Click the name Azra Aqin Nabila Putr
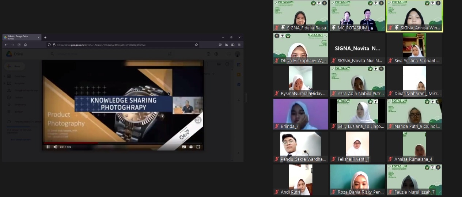The height and width of the screenshot is (197, 462). (360, 94)
